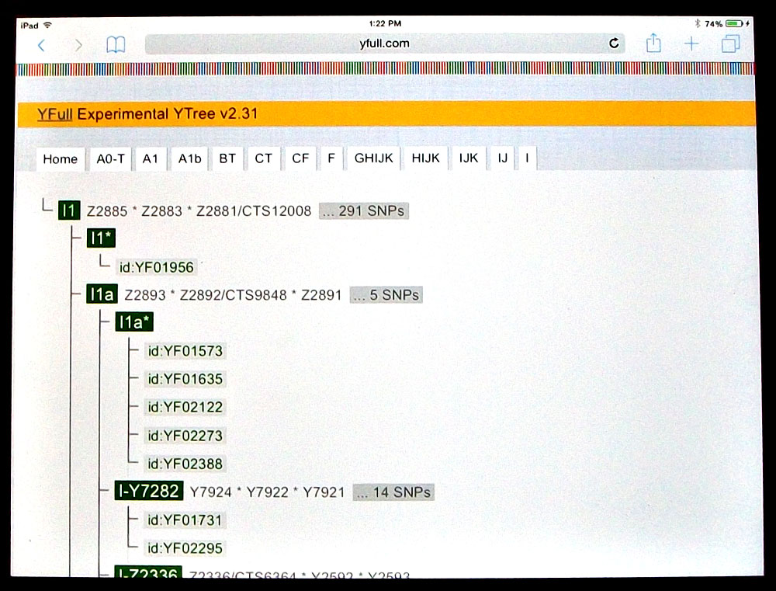The height and width of the screenshot is (591, 776).
Task: Add a new tab with plus icon
Action: 691,44
